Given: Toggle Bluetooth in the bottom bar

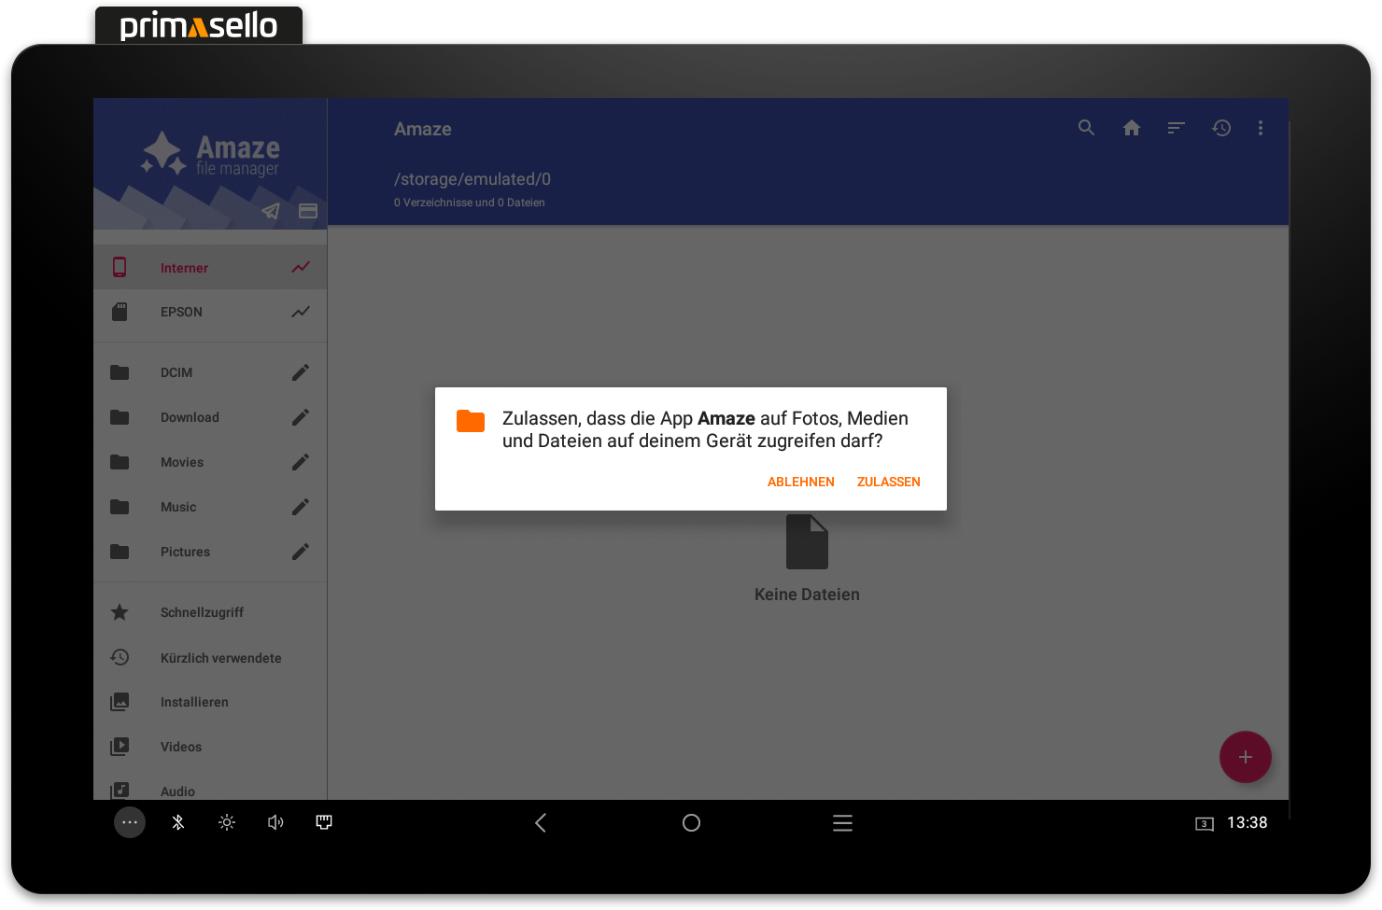Looking at the screenshot, I should tap(177, 822).
